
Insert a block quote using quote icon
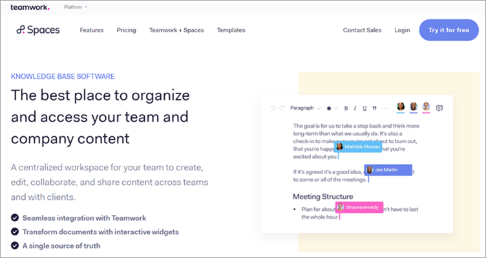tap(374, 108)
